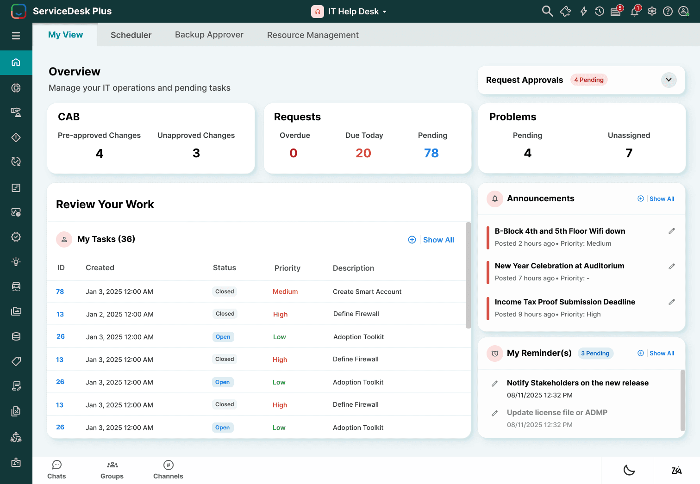Open the badge-check sidebar icon
The height and width of the screenshot is (484, 700).
click(x=16, y=237)
